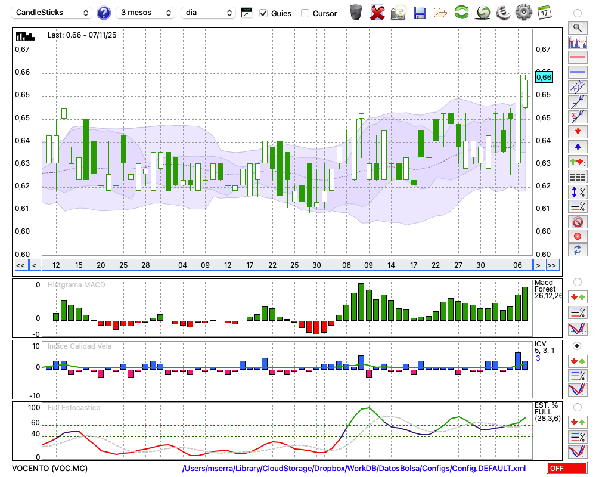Click the red OFF toggle button
The image size is (596, 477).
pyautogui.click(x=567, y=469)
